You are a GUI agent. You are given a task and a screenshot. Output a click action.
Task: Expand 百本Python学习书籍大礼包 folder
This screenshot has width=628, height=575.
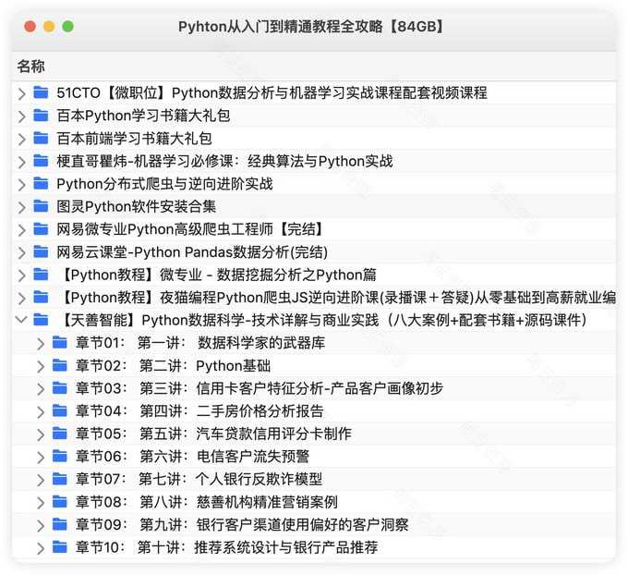tap(21, 116)
